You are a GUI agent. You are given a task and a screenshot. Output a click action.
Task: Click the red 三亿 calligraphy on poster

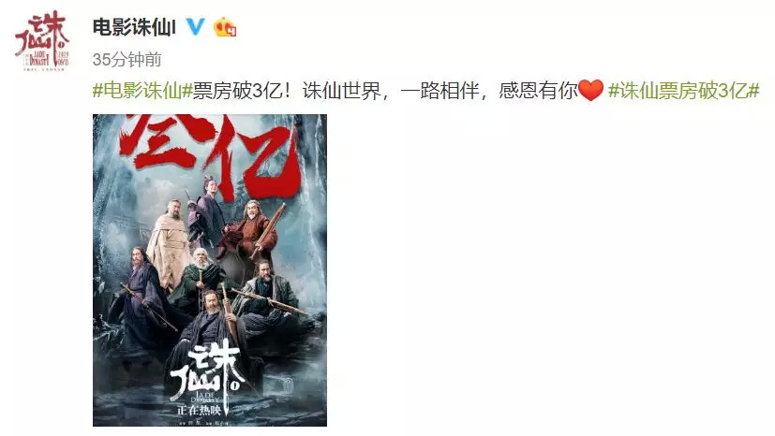click(x=211, y=153)
